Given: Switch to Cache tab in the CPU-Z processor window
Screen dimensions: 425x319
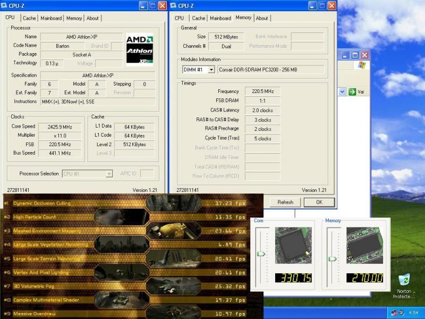Looking at the screenshot, I should click(x=29, y=18).
